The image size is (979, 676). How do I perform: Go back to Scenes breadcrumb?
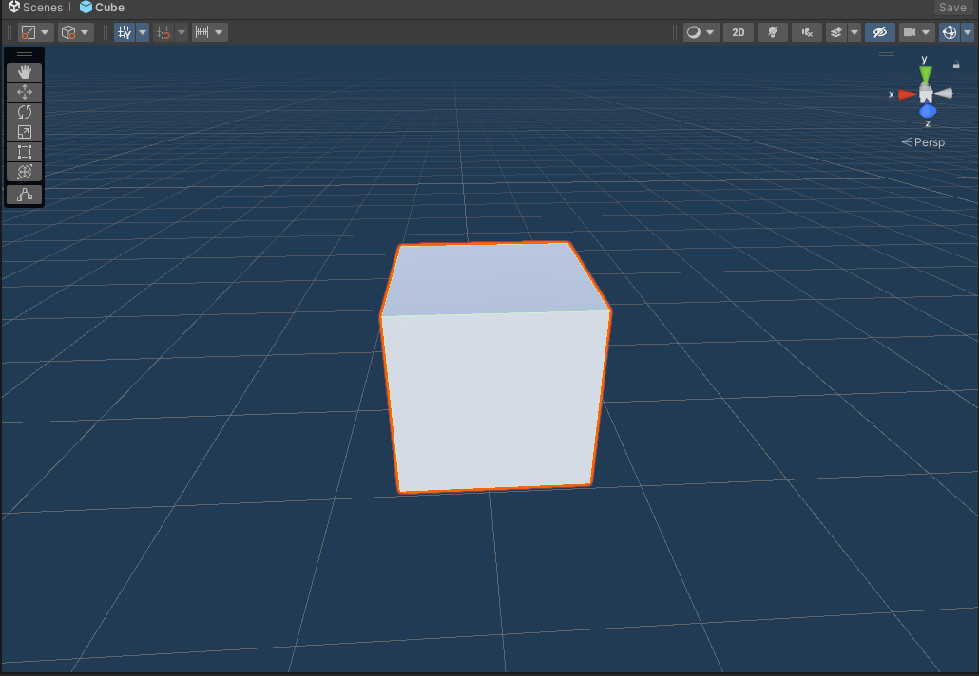(43, 8)
